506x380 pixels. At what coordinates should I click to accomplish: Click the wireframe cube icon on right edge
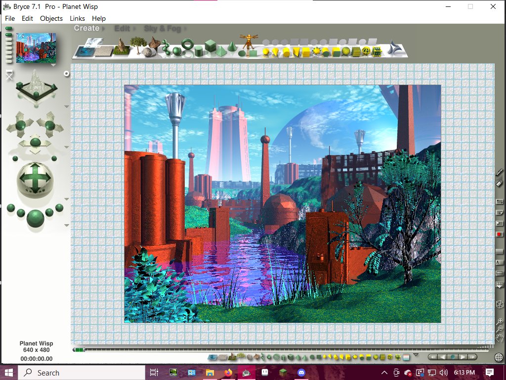point(500,304)
